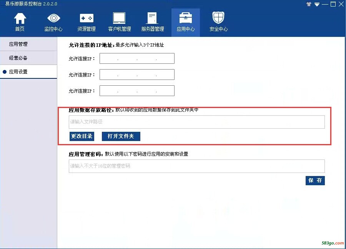
Task: Click the 打开文件夹 button
Action: [121, 136]
